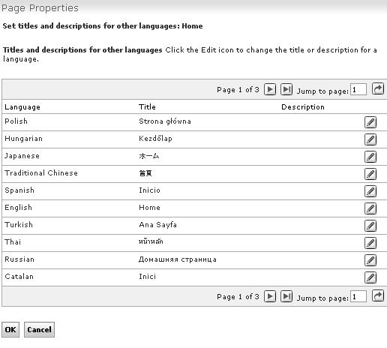The width and height of the screenshot is (387, 348).
Task: Click the Spanish row edit pencil
Action: pos(370,191)
